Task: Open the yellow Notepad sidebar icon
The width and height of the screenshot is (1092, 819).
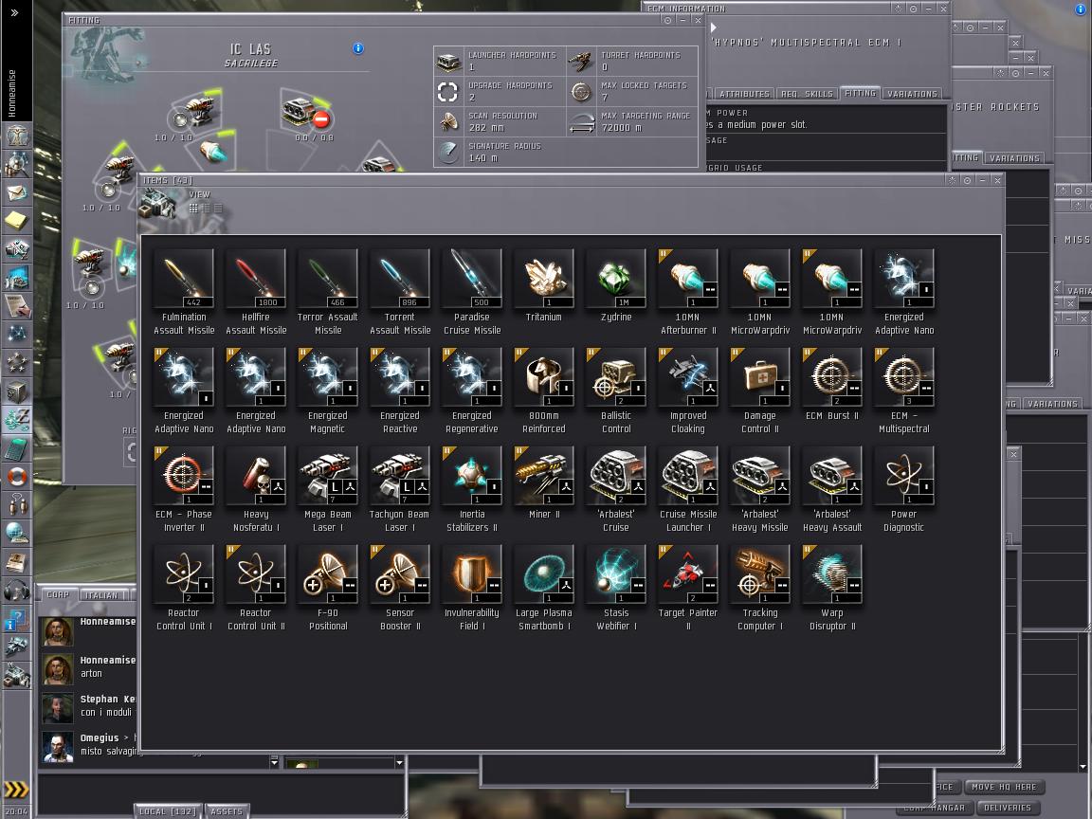Action: (x=16, y=221)
